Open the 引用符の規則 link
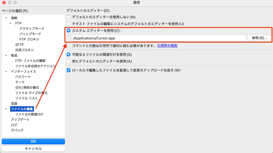The height and width of the screenshot is (153, 273). pos(167,46)
